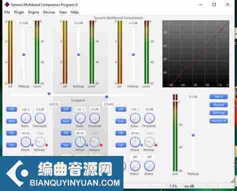237x191 pixels.
Task: Click the Knee2 knob in the high band
Action: point(149,166)
